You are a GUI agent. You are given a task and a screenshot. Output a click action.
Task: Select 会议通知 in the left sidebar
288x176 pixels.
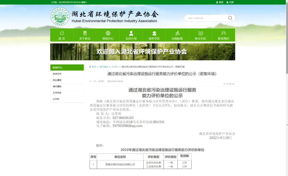[57, 80]
